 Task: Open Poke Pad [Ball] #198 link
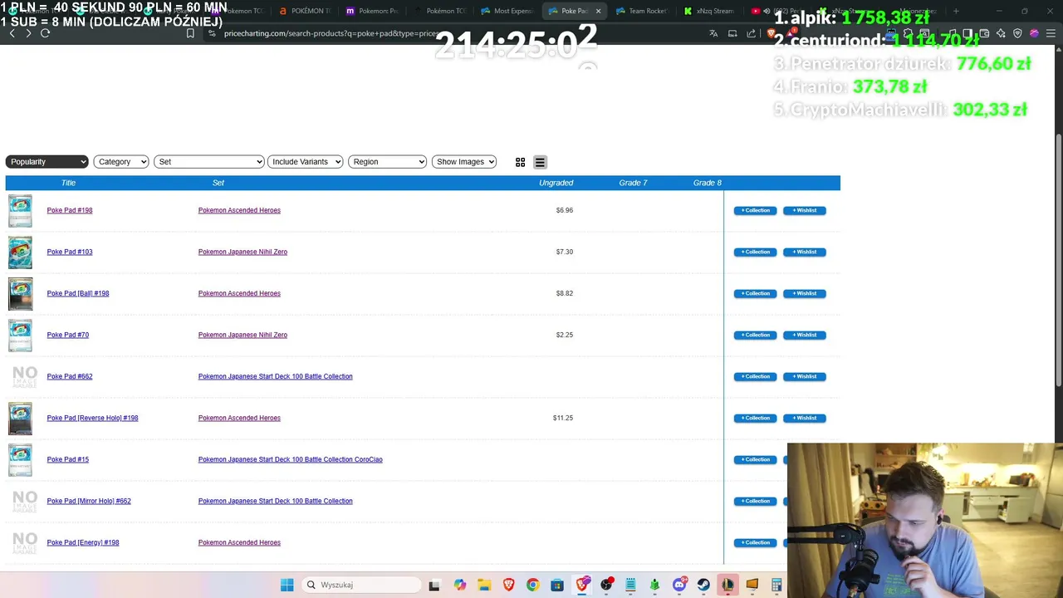[x=78, y=293]
